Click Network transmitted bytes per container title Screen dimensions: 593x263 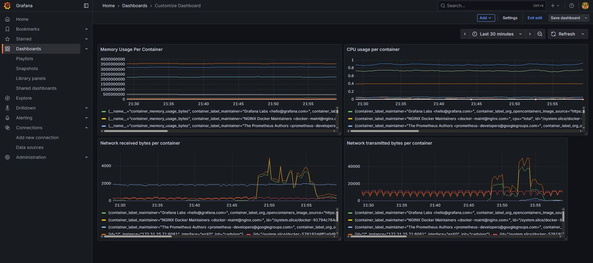(x=390, y=143)
